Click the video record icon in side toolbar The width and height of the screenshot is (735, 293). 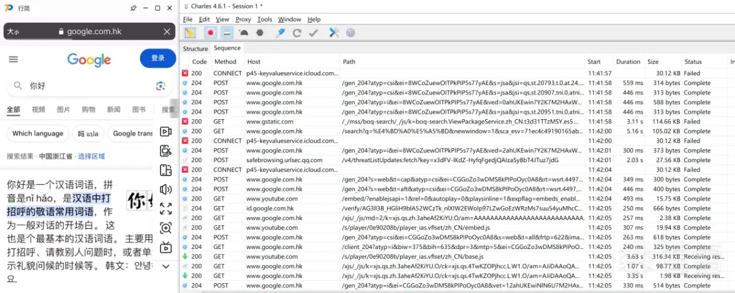point(165,132)
